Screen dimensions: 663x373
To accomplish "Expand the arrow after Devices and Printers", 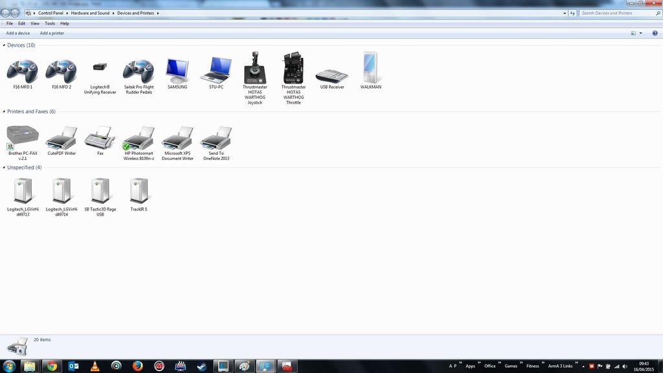I will click(158, 13).
